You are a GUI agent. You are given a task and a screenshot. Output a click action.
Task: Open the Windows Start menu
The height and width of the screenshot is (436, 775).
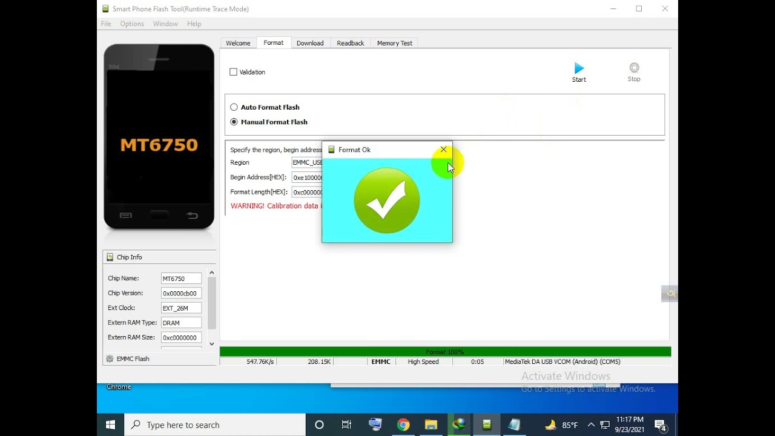point(111,424)
